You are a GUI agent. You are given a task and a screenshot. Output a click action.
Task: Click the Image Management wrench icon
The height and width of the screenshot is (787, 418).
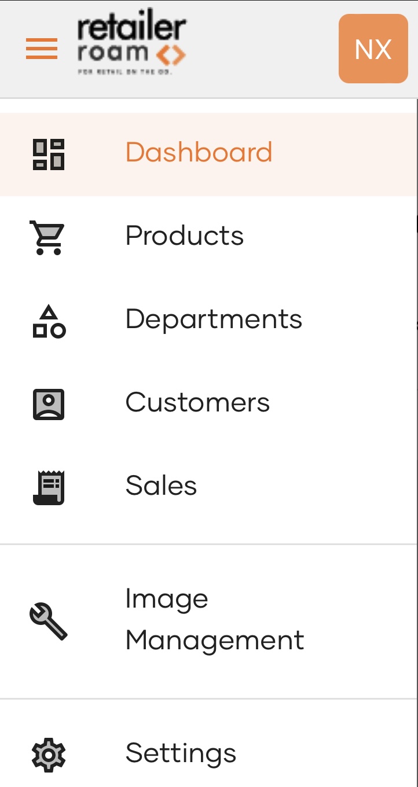(x=49, y=621)
